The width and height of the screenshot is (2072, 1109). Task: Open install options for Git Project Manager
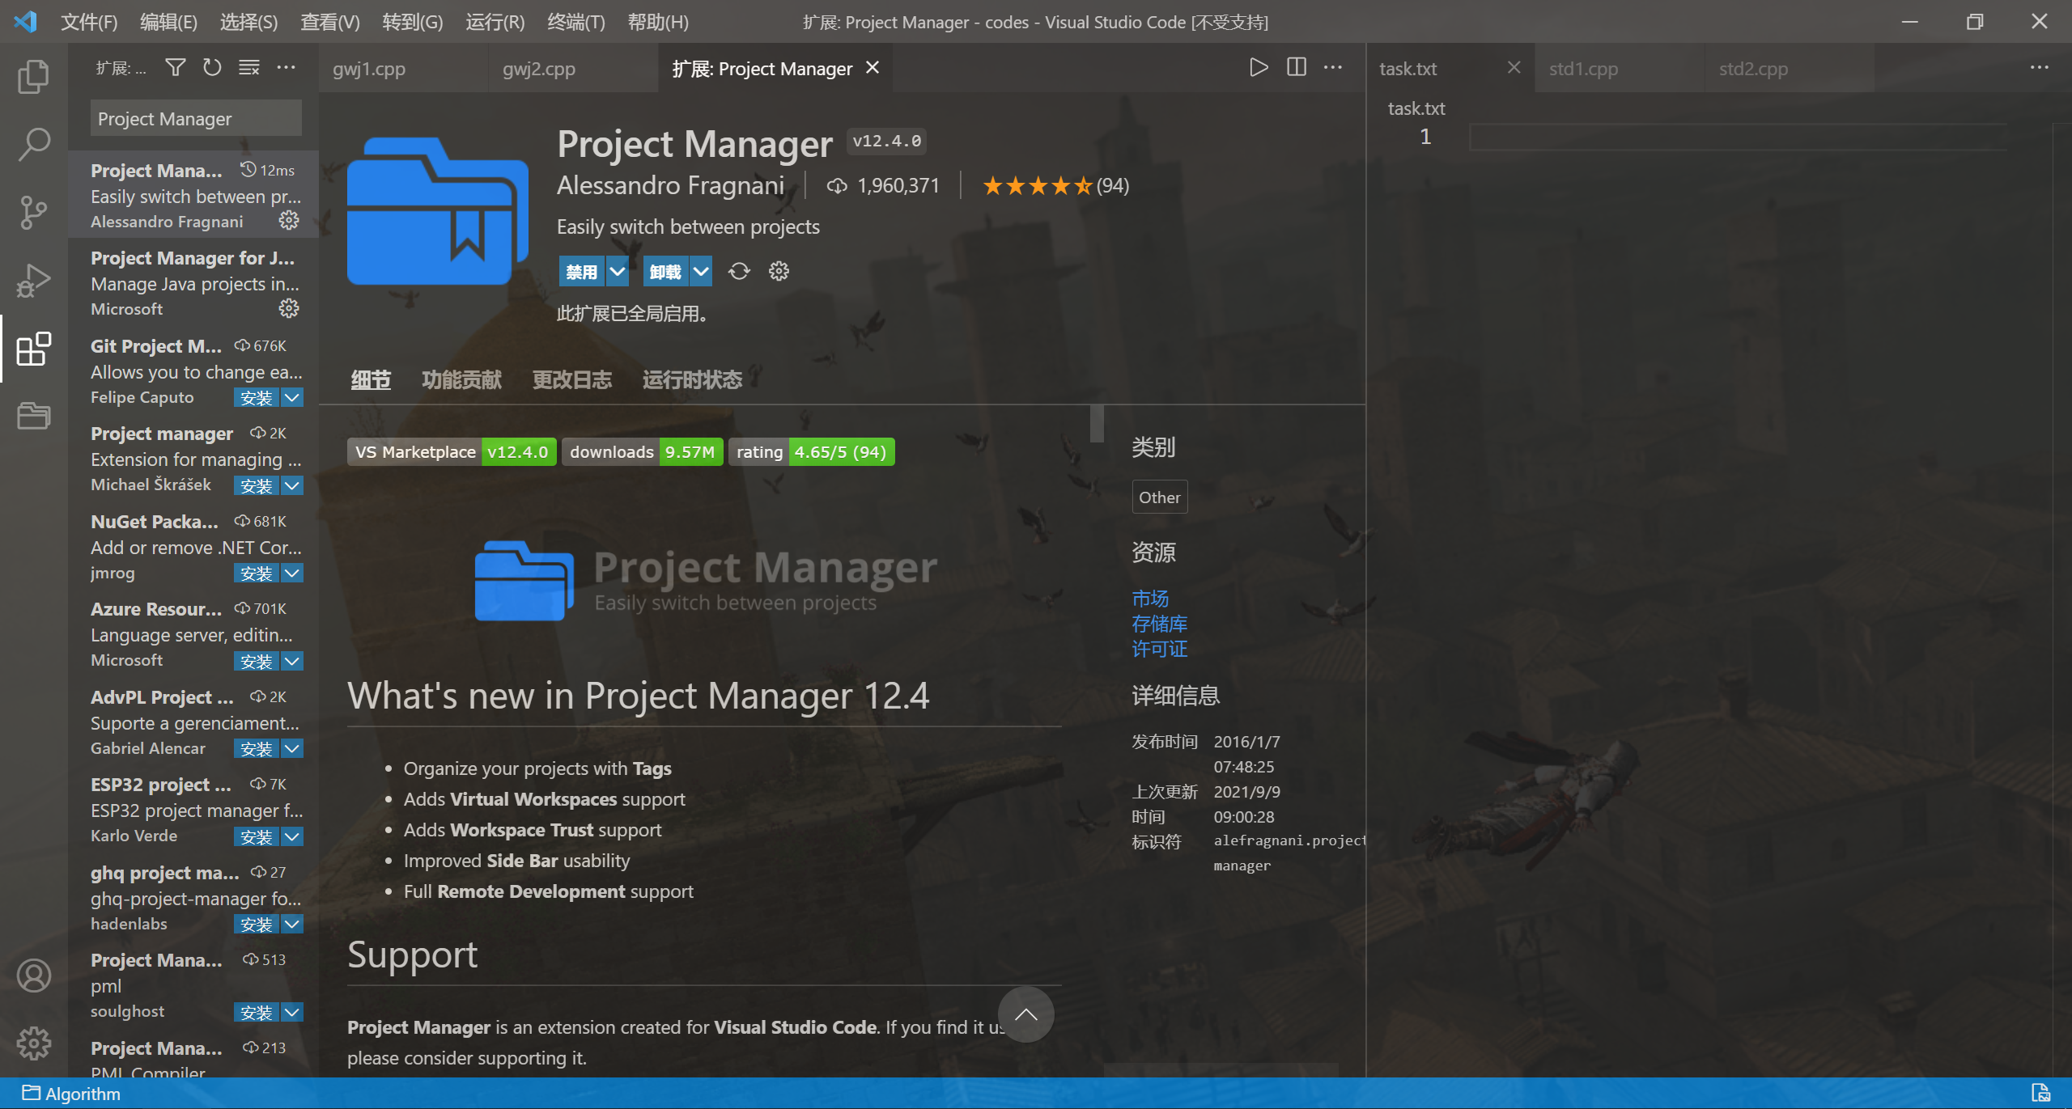click(x=291, y=397)
